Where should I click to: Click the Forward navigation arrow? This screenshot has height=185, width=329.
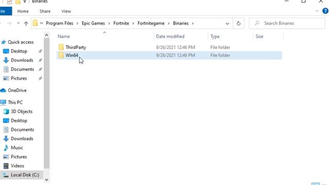pos(9,23)
